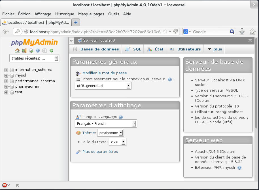This screenshot has height=190, width=259.
Task: Expand the test database node
Action: coord(6,92)
